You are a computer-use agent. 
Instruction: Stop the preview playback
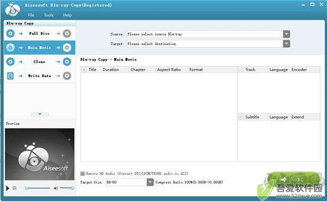pyautogui.click(x=14, y=188)
